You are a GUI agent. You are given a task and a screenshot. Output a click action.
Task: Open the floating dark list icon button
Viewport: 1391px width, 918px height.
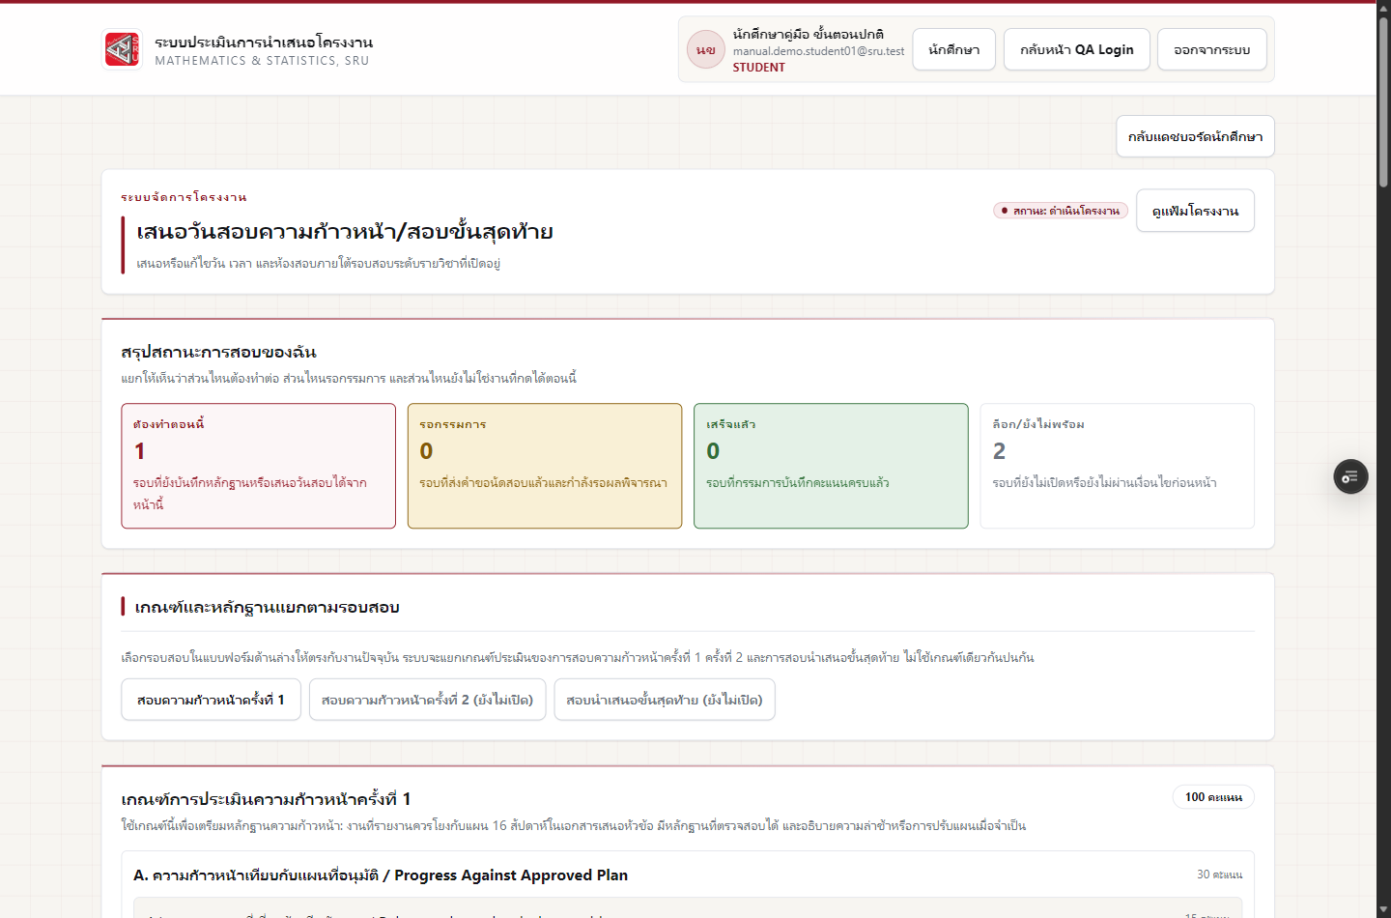(x=1350, y=476)
